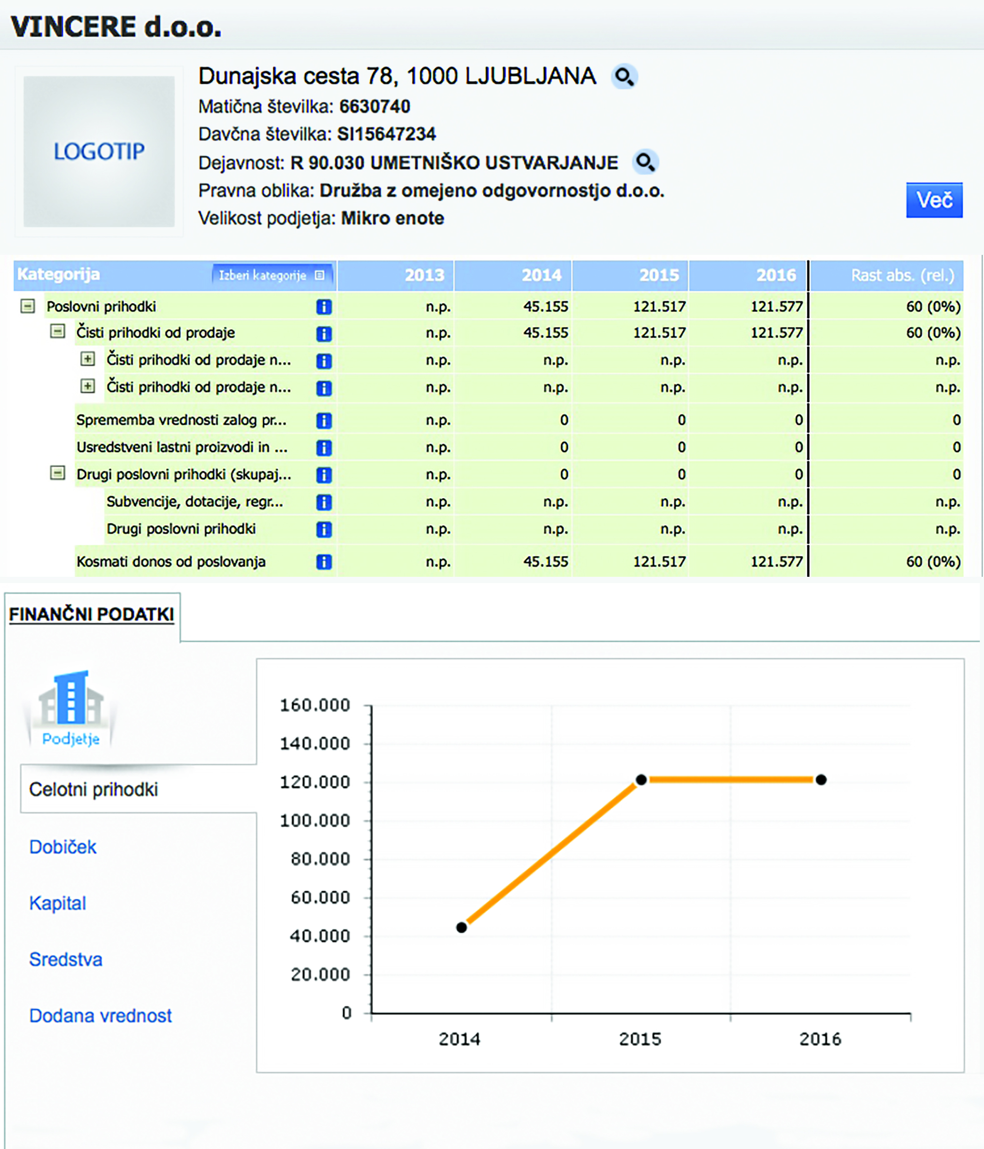
Task: Open info icon for Poslovni prihodki row
Action: (x=324, y=307)
